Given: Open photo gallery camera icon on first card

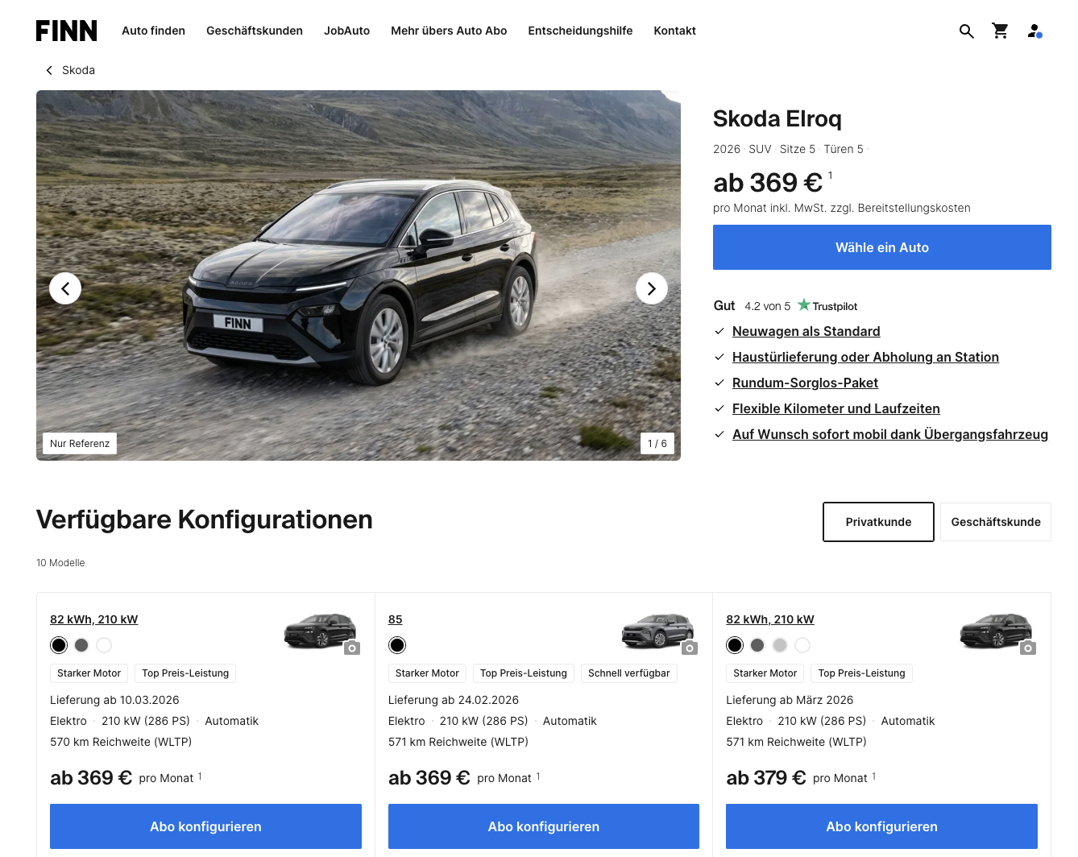Looking at the screenshot, I should [352, 648].
